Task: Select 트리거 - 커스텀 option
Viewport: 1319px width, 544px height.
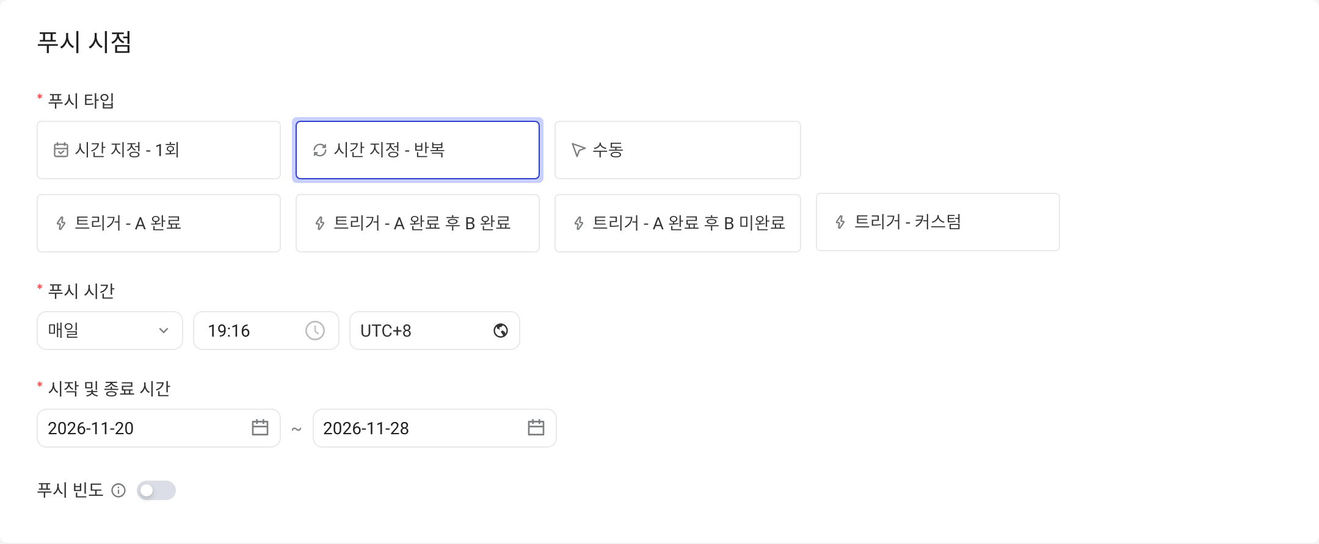Action: click(x=938, y=222)
